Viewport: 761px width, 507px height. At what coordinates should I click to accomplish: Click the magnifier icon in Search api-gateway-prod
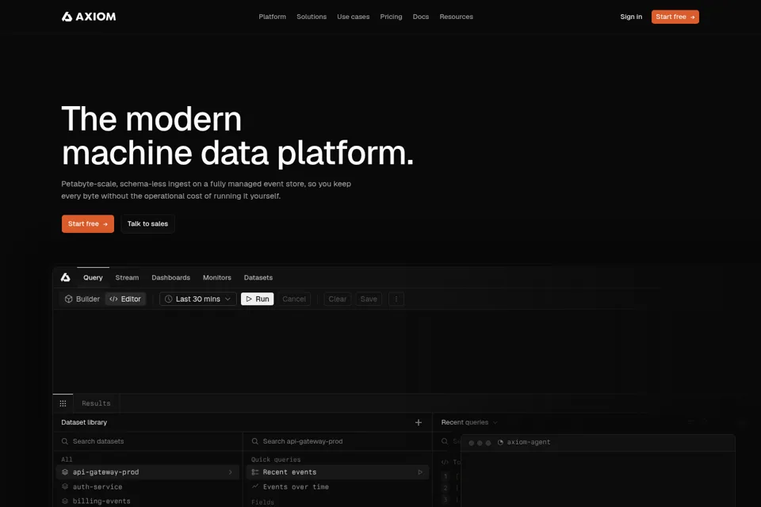(x=254, y=441)
